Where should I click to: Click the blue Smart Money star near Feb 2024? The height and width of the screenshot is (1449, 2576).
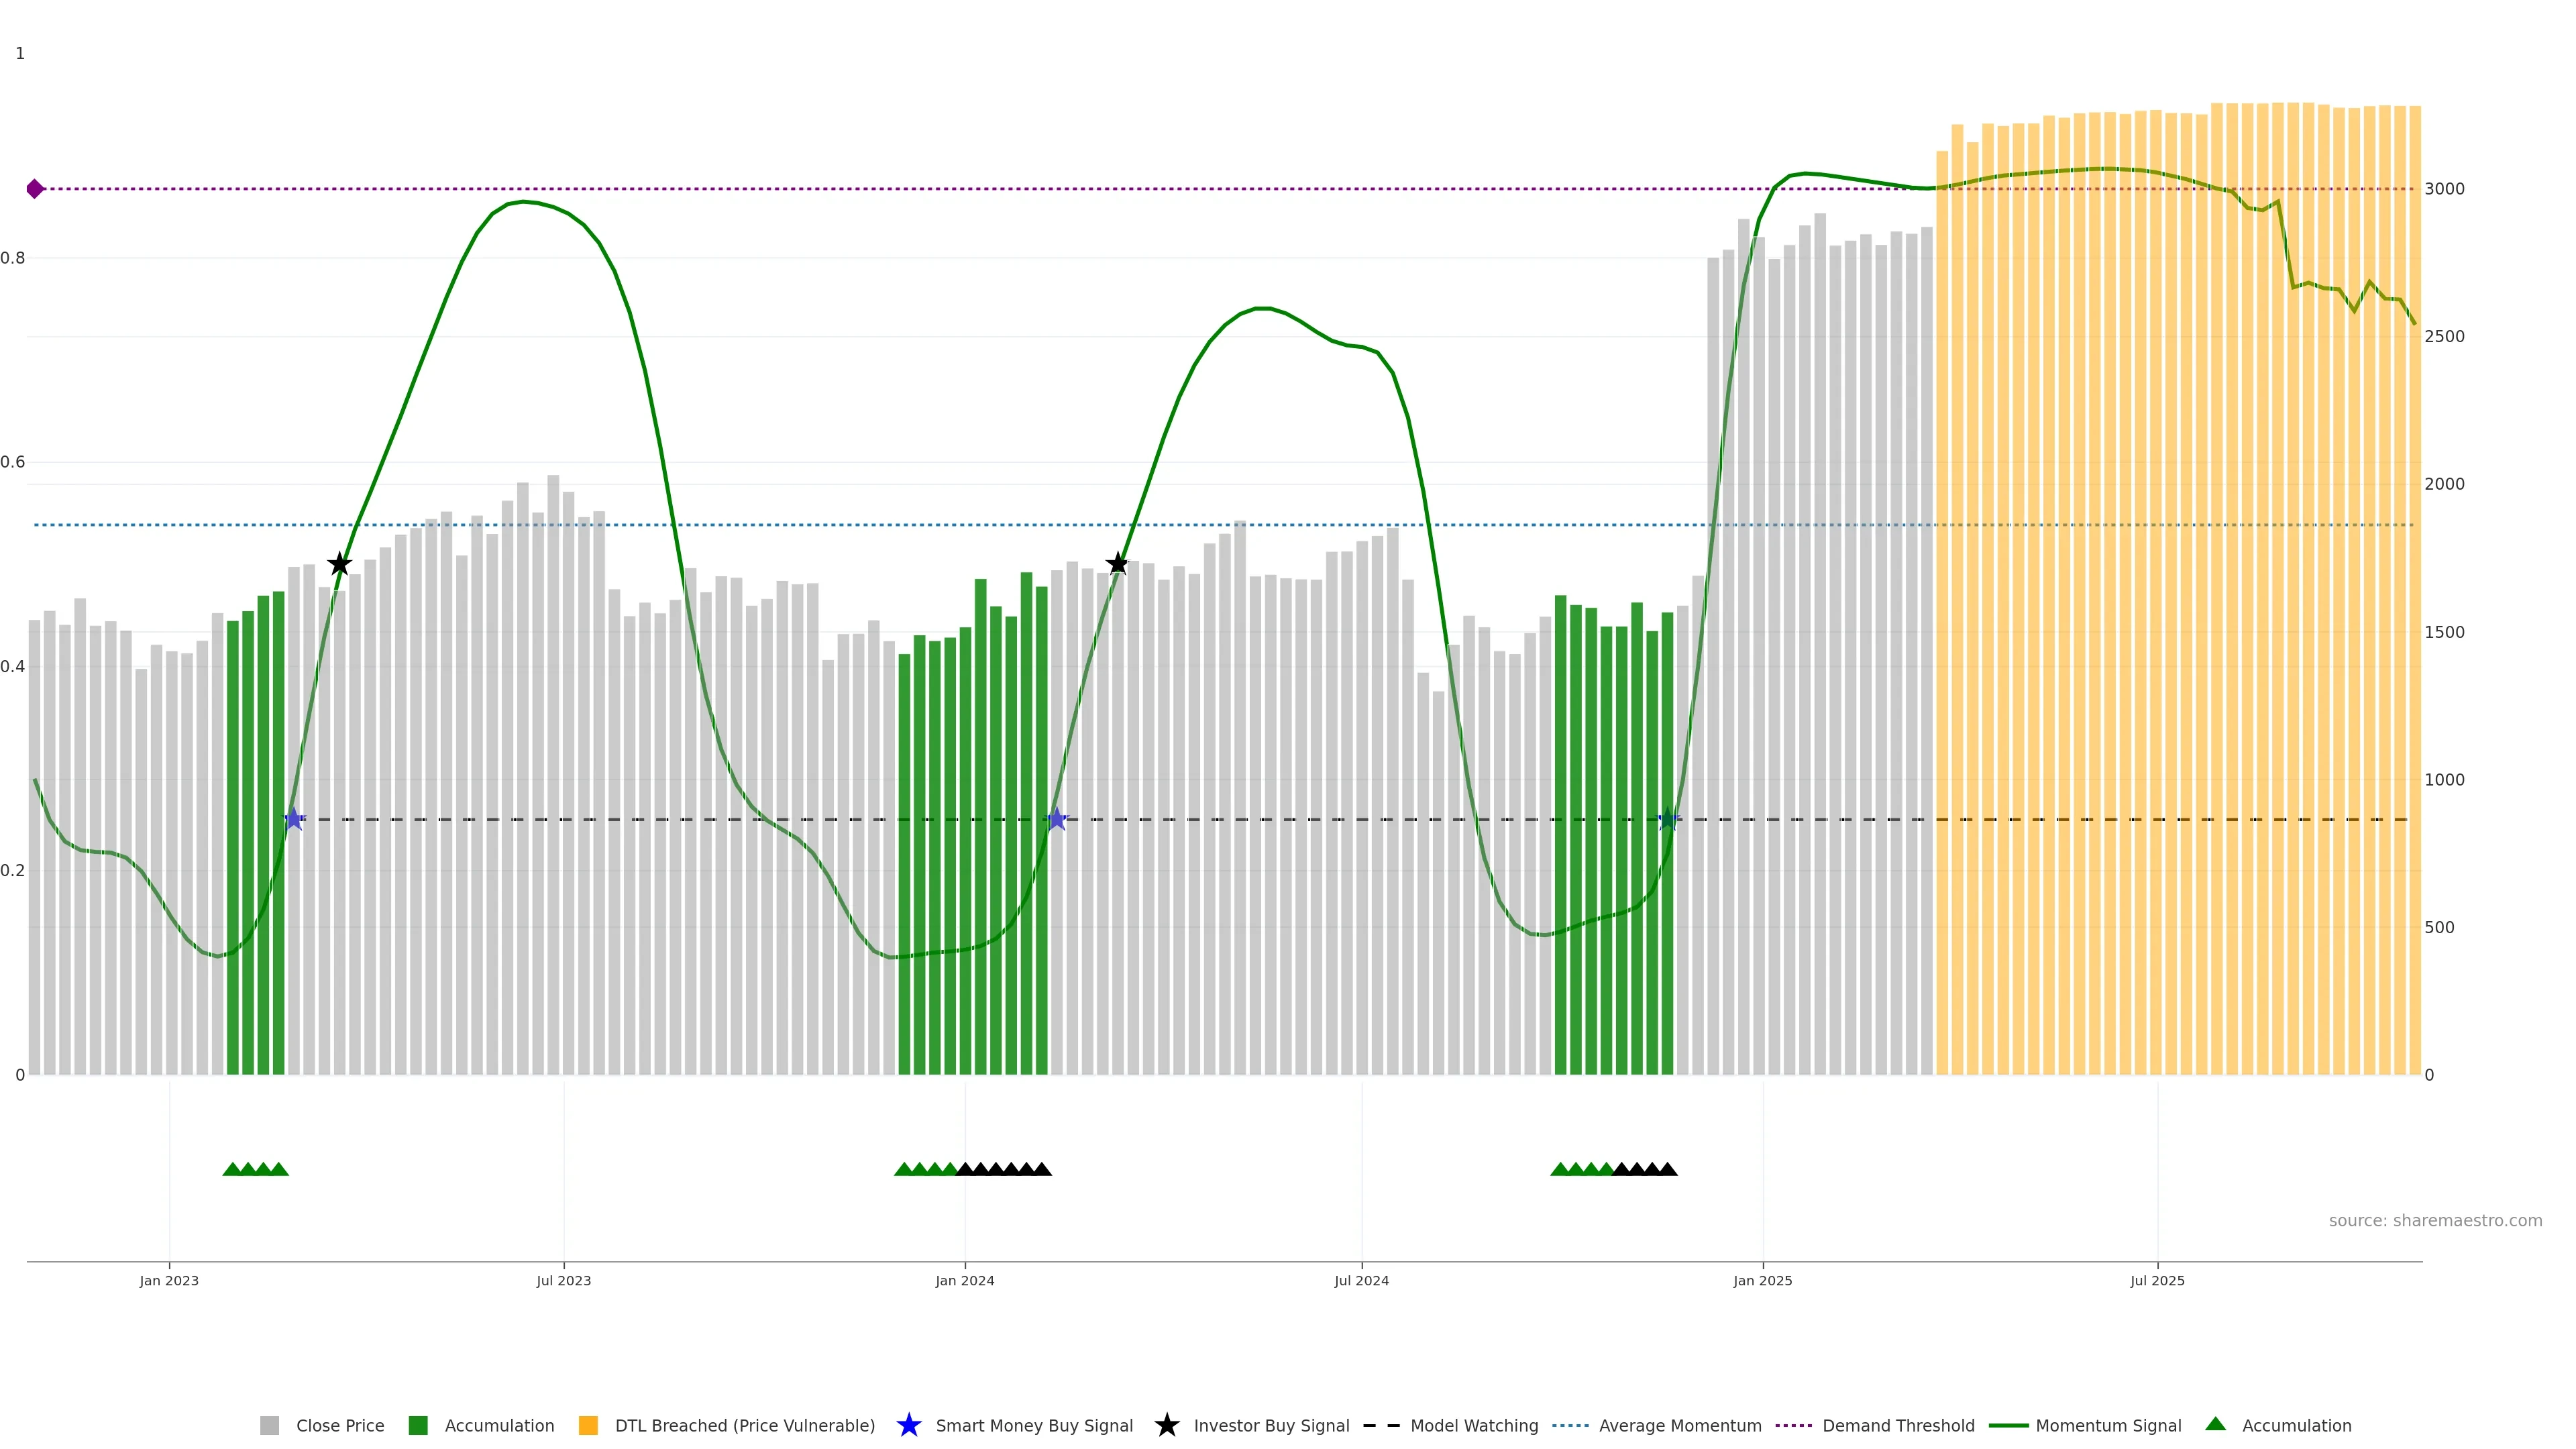pos(1057,819)
